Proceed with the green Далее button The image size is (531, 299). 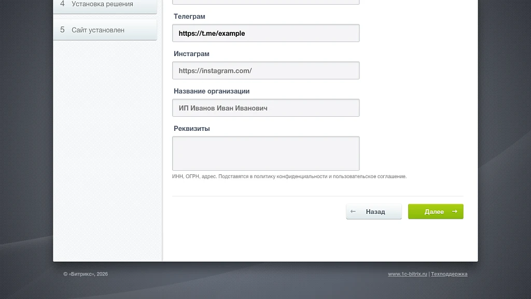(436, 212)
